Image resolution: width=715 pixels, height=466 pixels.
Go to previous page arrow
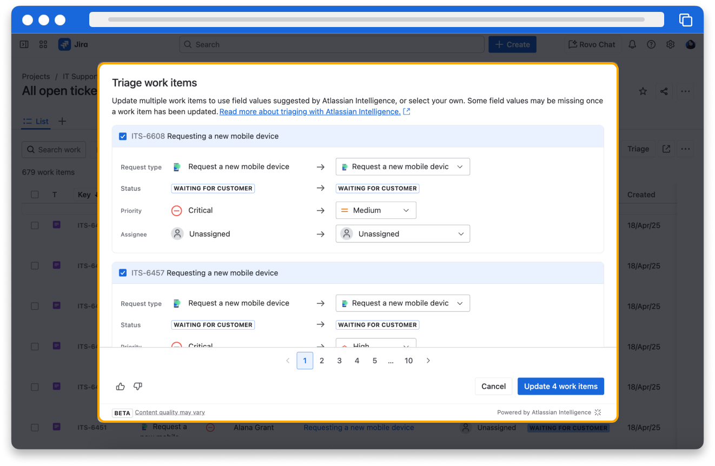point(288,361)
